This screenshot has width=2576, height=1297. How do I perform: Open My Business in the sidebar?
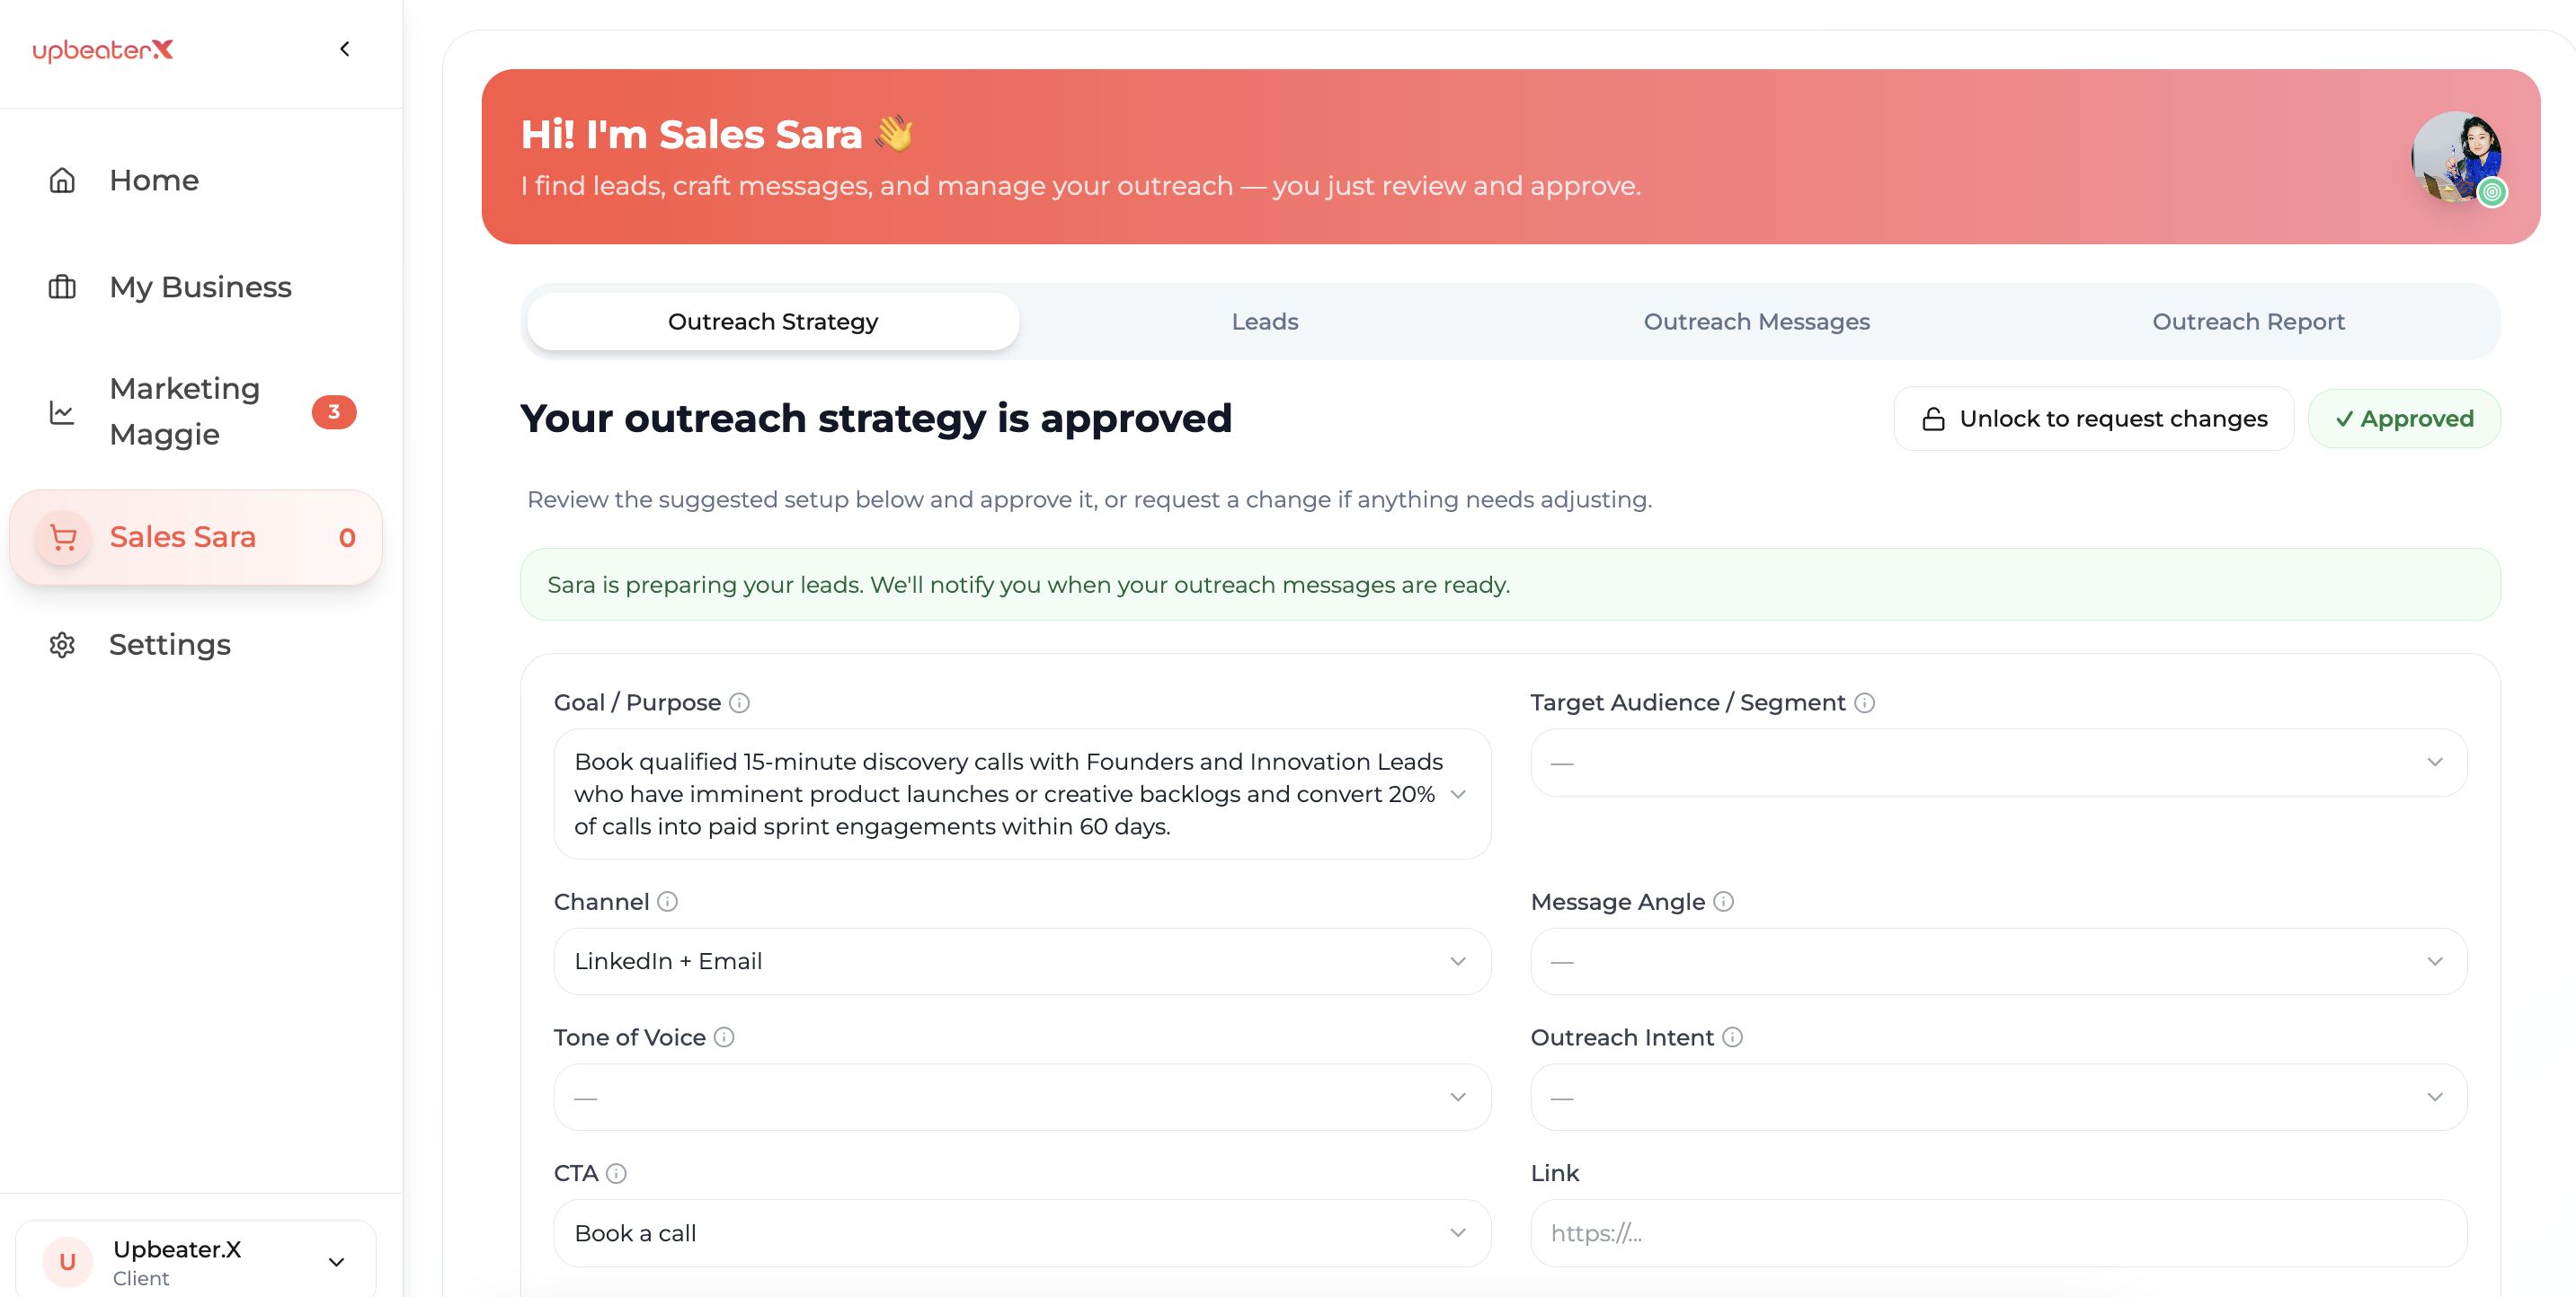point(196,287)
